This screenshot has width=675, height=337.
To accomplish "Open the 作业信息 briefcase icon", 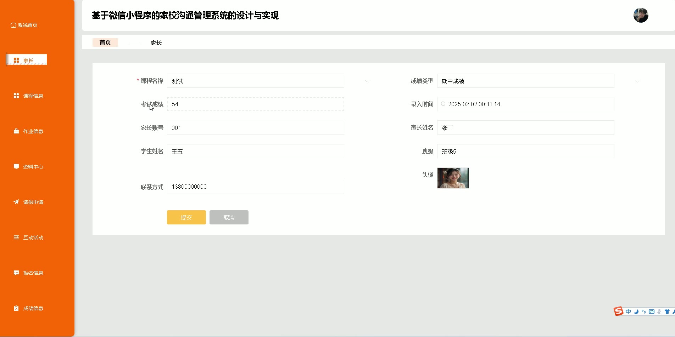I will 16,131.
